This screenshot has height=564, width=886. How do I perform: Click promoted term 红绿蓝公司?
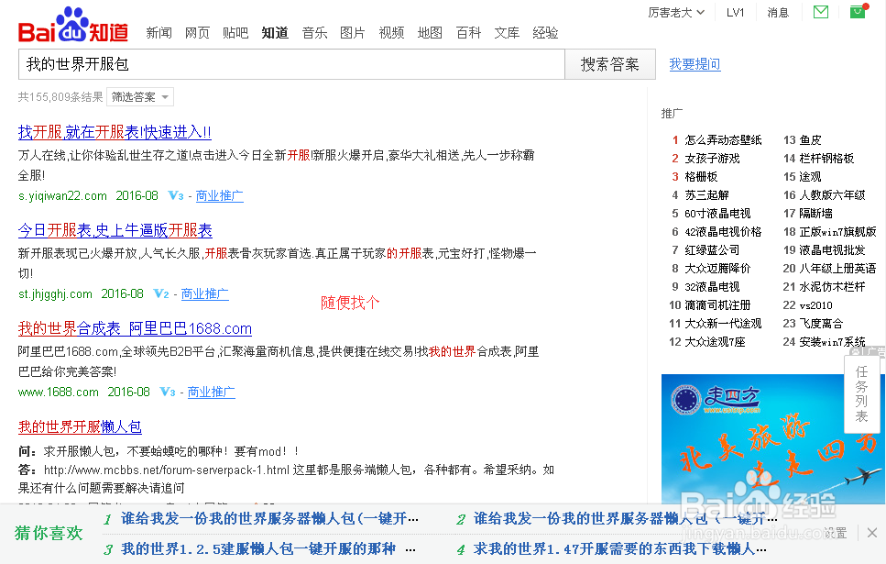(712, 250)
